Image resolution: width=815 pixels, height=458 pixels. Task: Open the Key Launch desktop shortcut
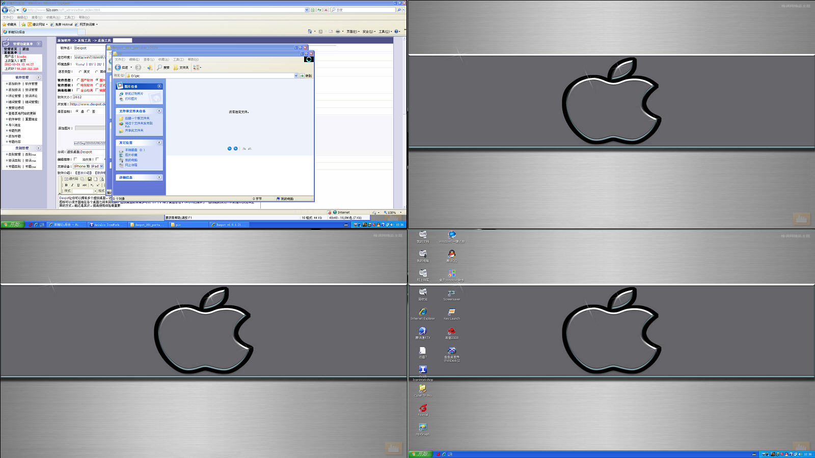click(x=451, y=313)
